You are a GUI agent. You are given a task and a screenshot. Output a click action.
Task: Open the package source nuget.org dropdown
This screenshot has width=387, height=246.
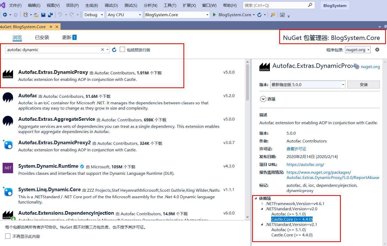pos(358,50)
